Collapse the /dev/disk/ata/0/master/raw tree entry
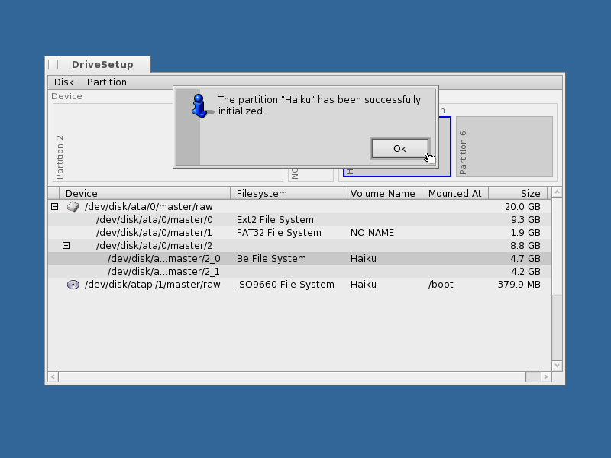Viewport: 611px width, 458px height. (53, 206)
